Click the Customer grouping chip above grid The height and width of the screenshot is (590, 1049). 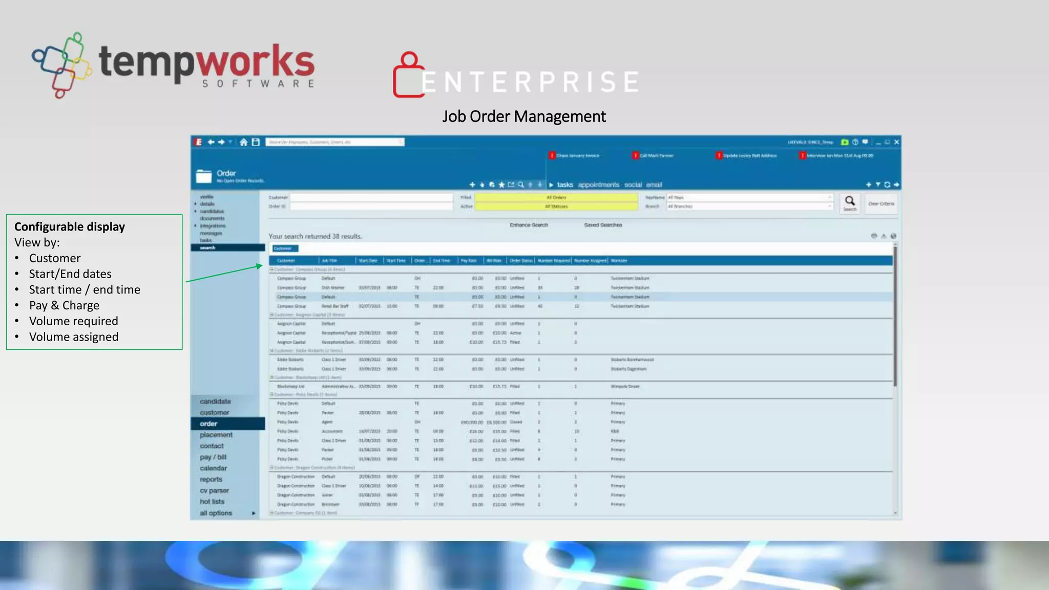point(285,248)
